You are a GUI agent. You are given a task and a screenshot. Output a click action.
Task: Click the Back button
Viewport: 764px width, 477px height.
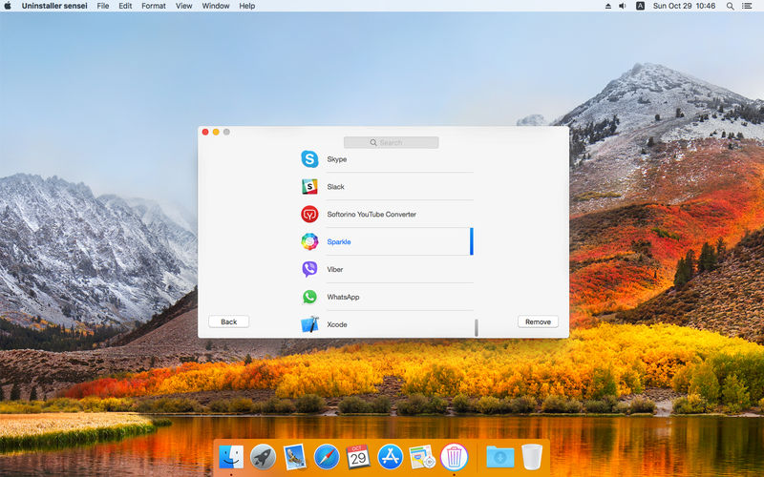(x=228, y=321)
